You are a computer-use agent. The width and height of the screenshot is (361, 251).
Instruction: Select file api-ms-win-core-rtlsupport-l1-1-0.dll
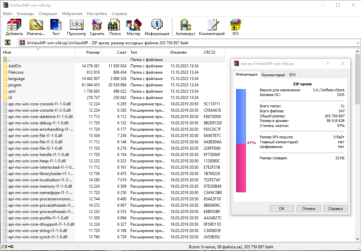tap(41, 224)
